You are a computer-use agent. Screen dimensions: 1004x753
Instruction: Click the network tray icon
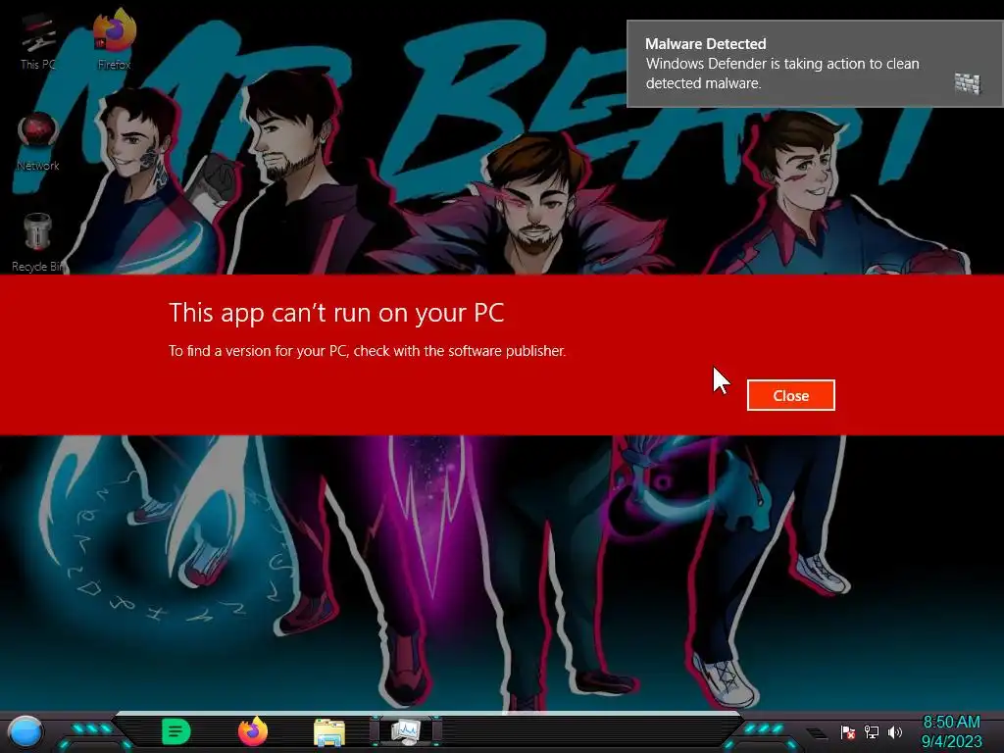(871, 731)
